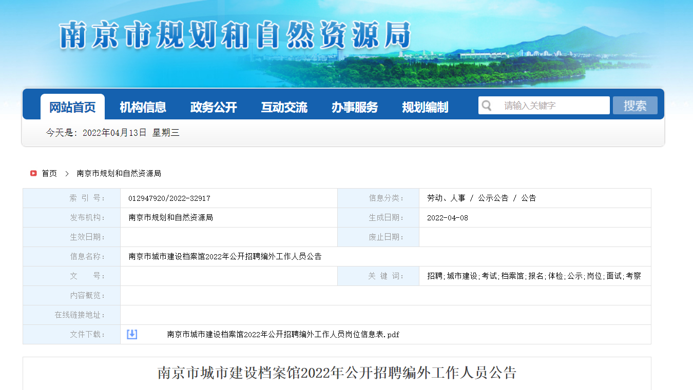693x390 pixels.
Task: Select index number 012947920/2022-32917
Action: click(169, 198)
